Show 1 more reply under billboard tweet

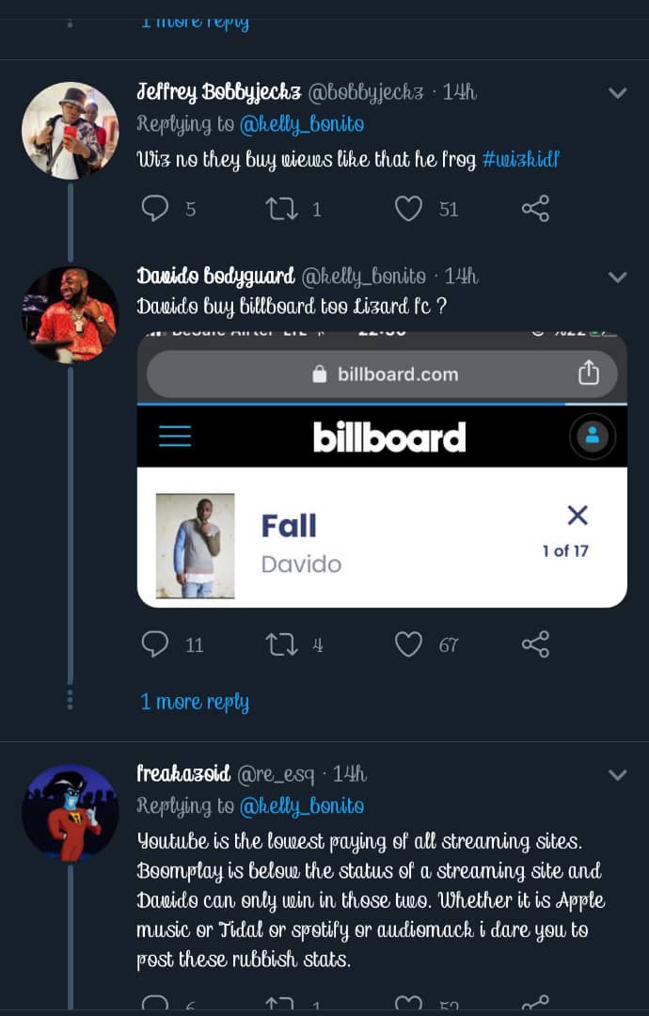coord(195,702)
